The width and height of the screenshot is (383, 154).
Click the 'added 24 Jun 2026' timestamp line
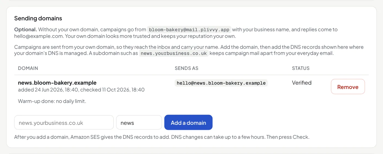coord(81,90)
